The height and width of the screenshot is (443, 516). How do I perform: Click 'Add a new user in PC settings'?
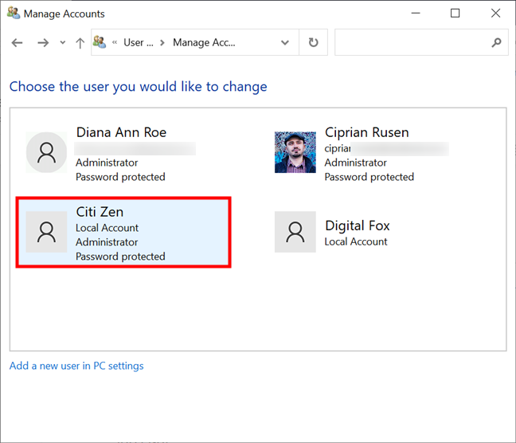pos(76,366)
